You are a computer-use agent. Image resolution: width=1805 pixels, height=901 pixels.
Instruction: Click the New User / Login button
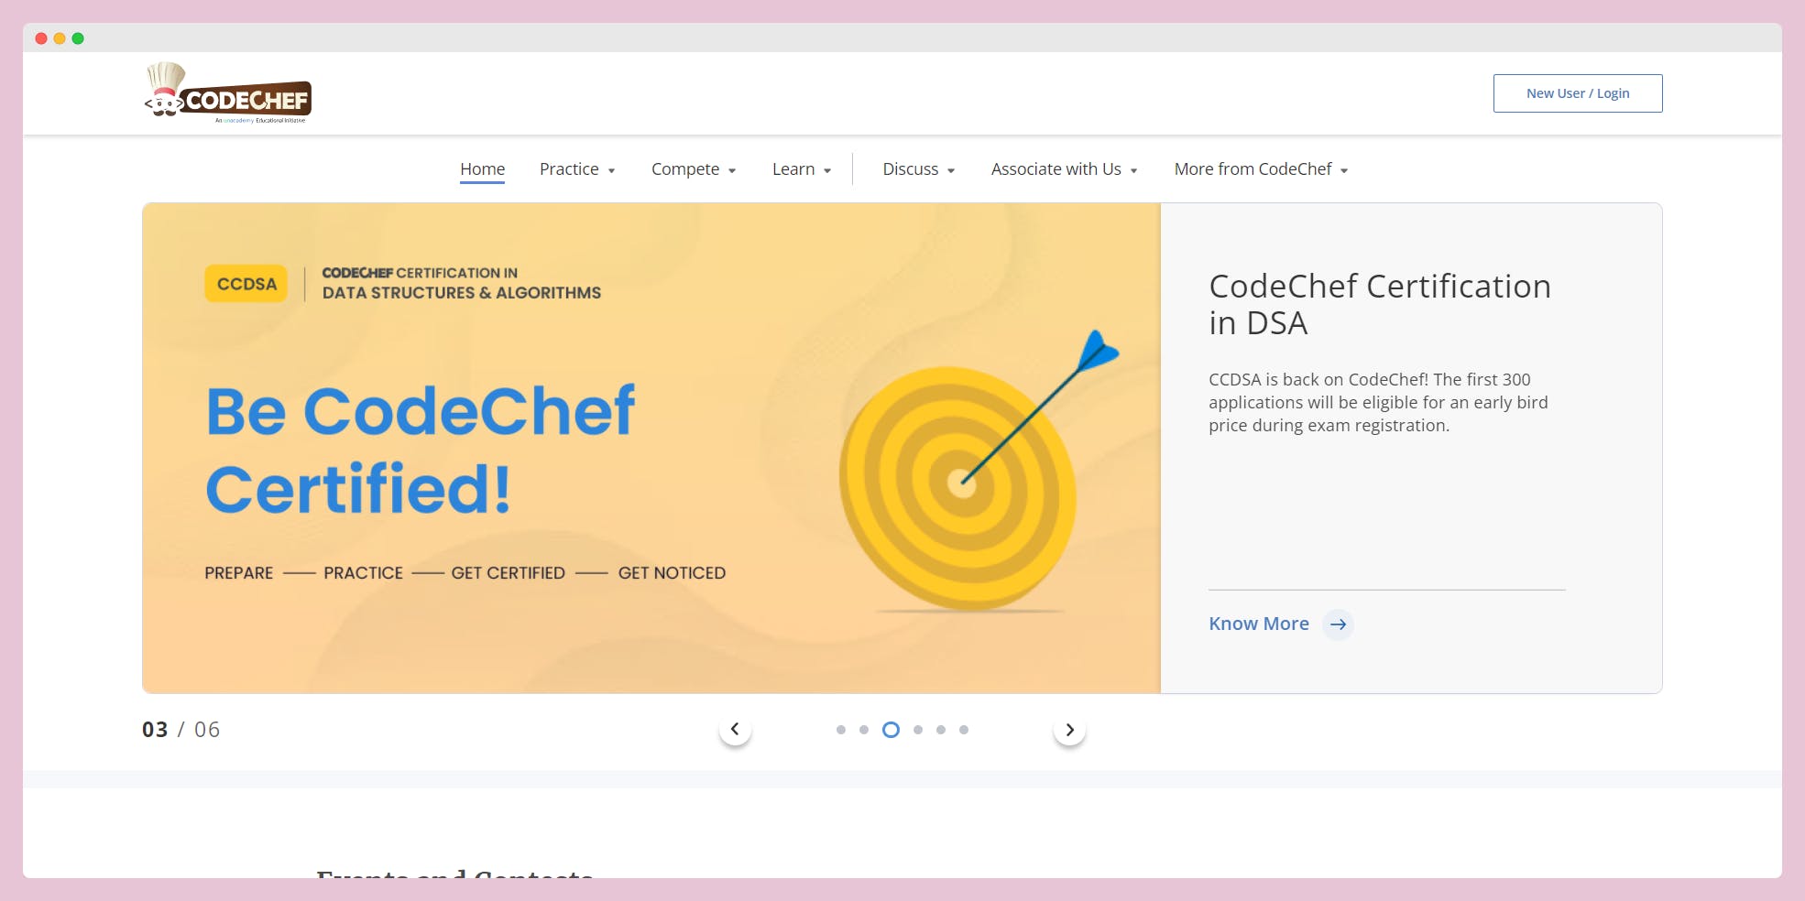[1578, 93]
